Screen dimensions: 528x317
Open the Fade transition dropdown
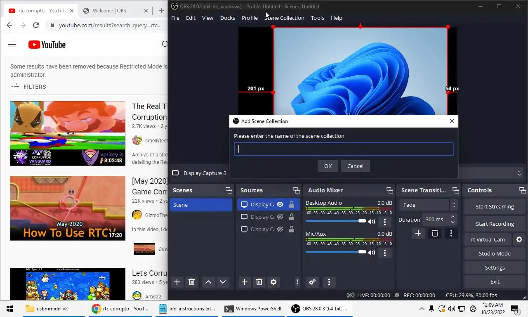pyautogui.click(x=428, y=205)
